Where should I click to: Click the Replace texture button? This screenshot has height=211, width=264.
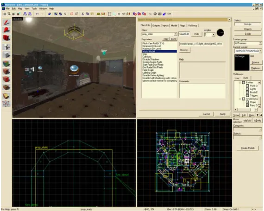coord(256,68)
